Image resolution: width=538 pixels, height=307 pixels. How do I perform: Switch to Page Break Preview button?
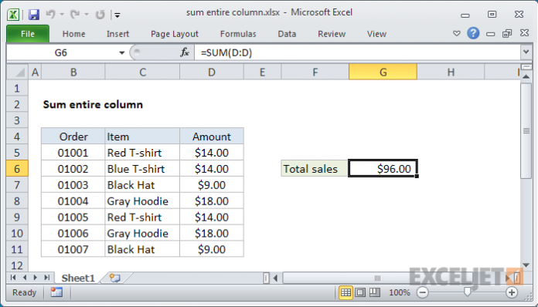(x=374, y=292)
